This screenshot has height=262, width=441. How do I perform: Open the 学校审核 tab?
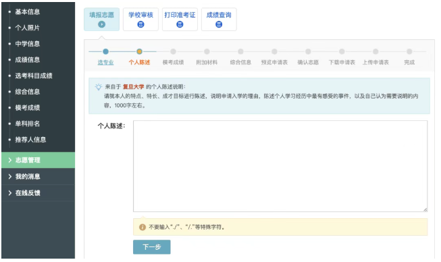pos(140,19)
